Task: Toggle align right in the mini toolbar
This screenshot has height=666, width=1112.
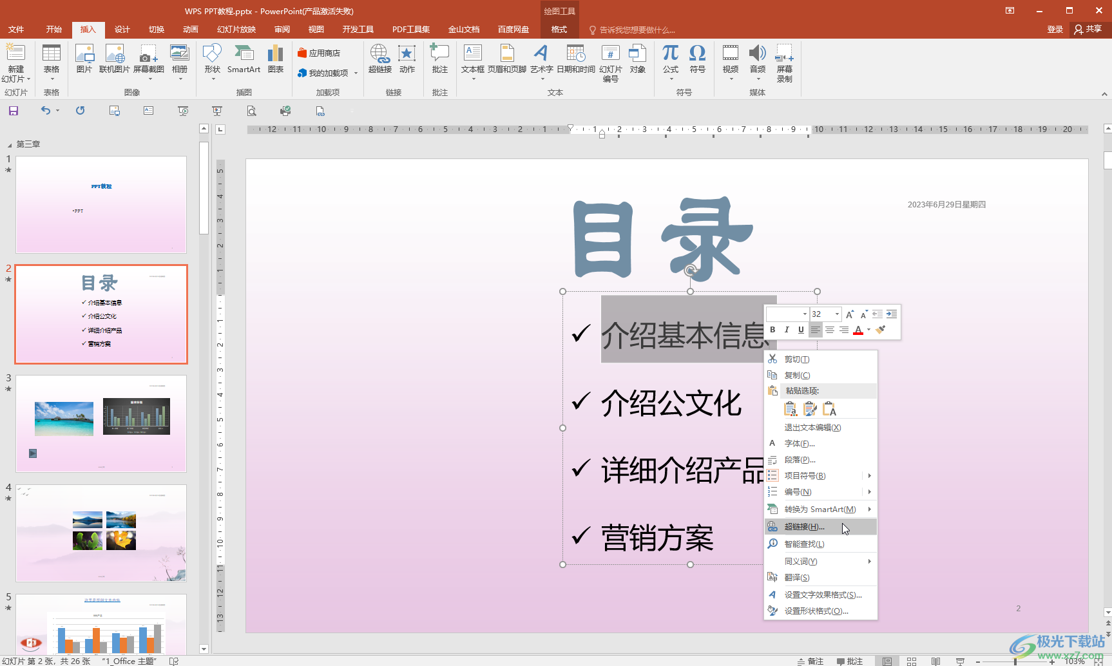Action: tap(844, 330)
